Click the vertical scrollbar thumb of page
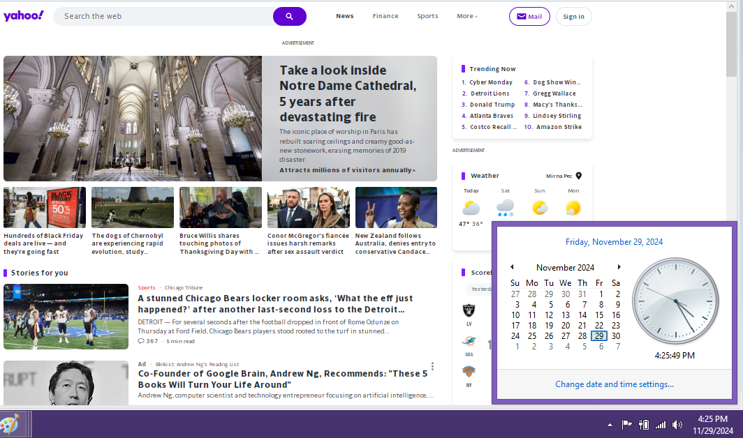 pos(731,44)
